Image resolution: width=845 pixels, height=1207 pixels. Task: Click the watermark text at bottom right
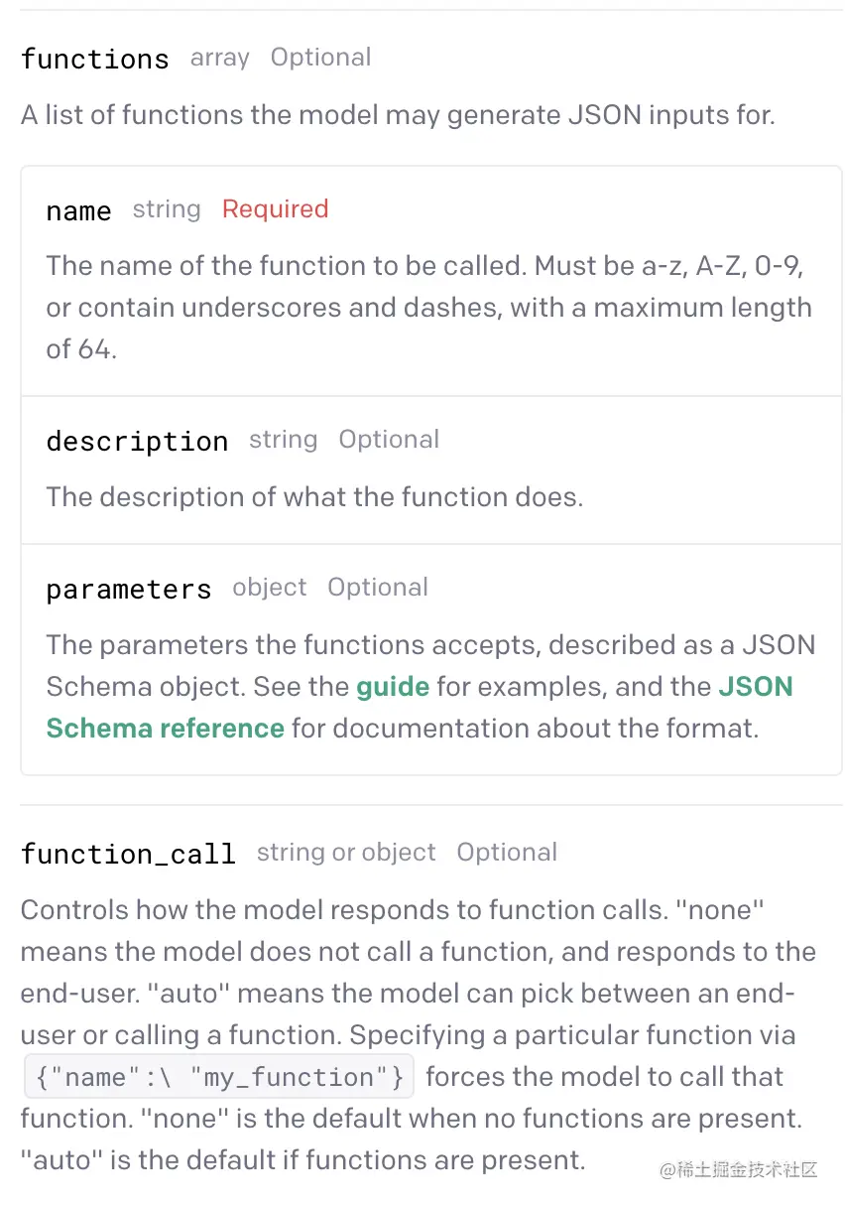pos(739,1170)
